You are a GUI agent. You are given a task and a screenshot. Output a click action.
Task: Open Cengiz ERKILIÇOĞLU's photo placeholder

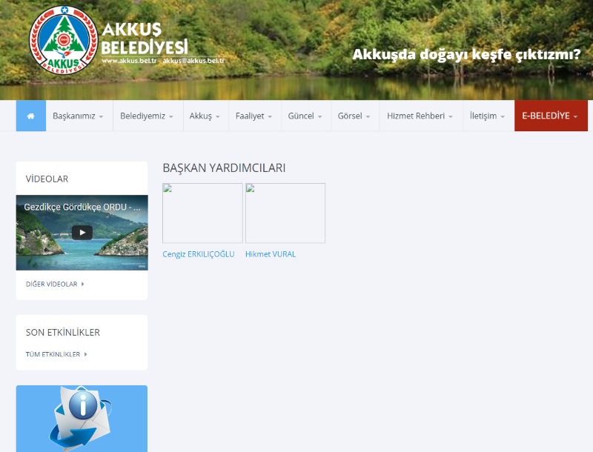[202, 213]
